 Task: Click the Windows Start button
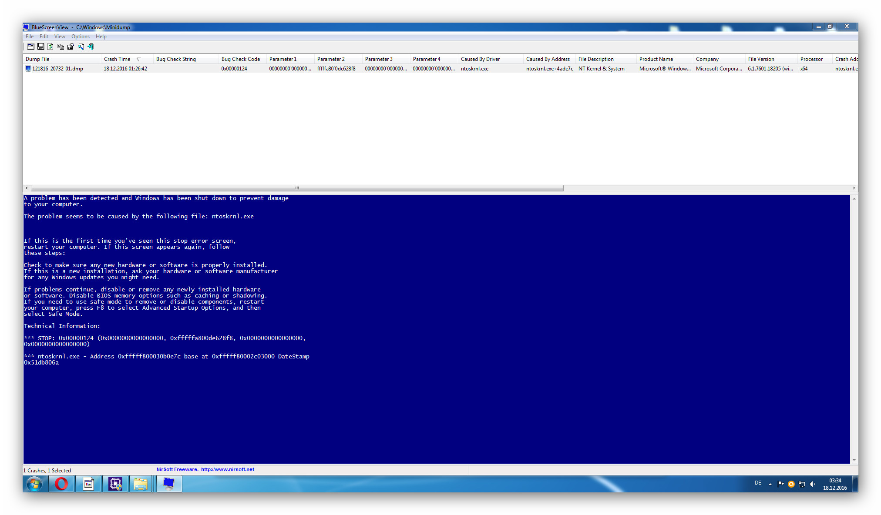(34, 484)
